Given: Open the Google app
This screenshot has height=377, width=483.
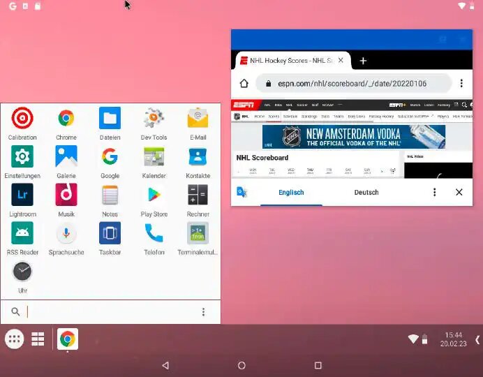Looking at the screenshot, I should (110, 162).
